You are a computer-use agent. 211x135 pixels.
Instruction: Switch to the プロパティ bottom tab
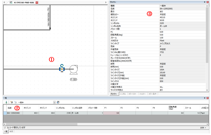click(x=114, y=94)
